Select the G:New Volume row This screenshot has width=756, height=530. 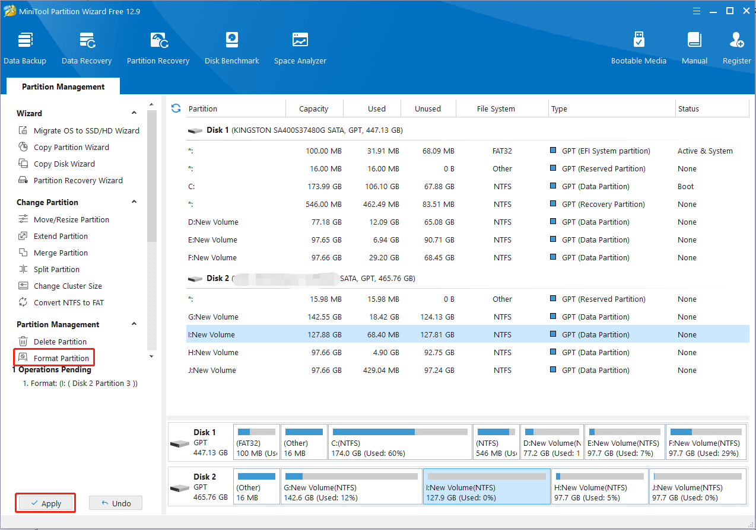pos(468,317)
